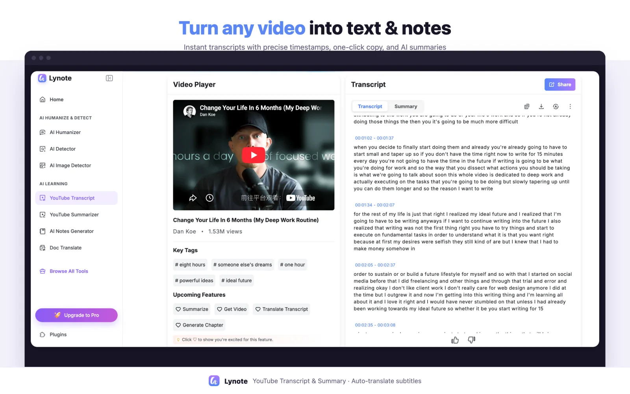The width and height of the screenshot is (630, 394).
Task: Select the '# one hour' key tag
Action: (x=293, y=265)
